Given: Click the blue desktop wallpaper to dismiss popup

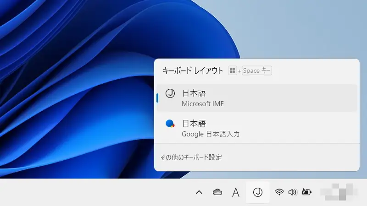Looking at the screenshot, I should (69, 92).
